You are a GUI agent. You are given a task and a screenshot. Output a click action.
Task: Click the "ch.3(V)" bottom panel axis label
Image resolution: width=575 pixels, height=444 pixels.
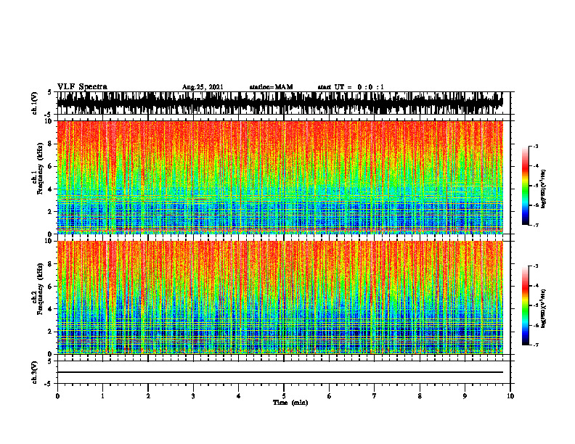coord(35,372)
